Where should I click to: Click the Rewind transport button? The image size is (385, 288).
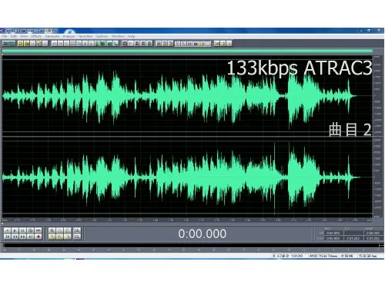[x=15, y=237]
